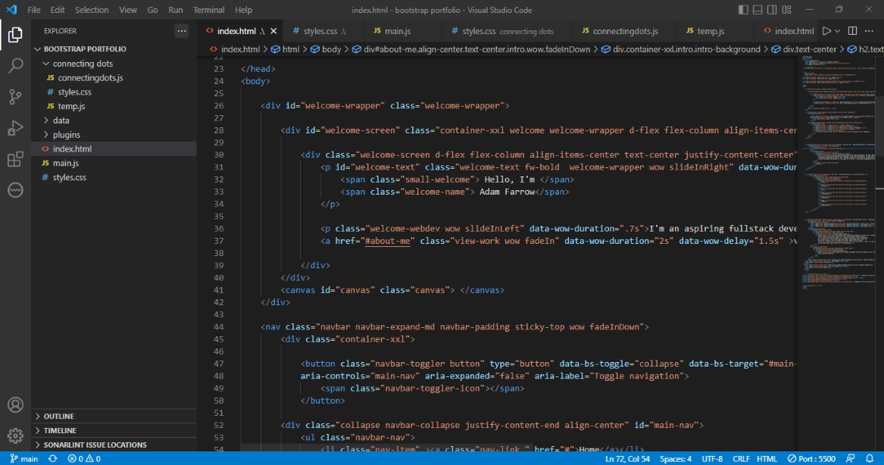The width and height of the screenshot is (884, 465).
Task: Open the SonarLint icon in activity bar
Action: [15, 191]
